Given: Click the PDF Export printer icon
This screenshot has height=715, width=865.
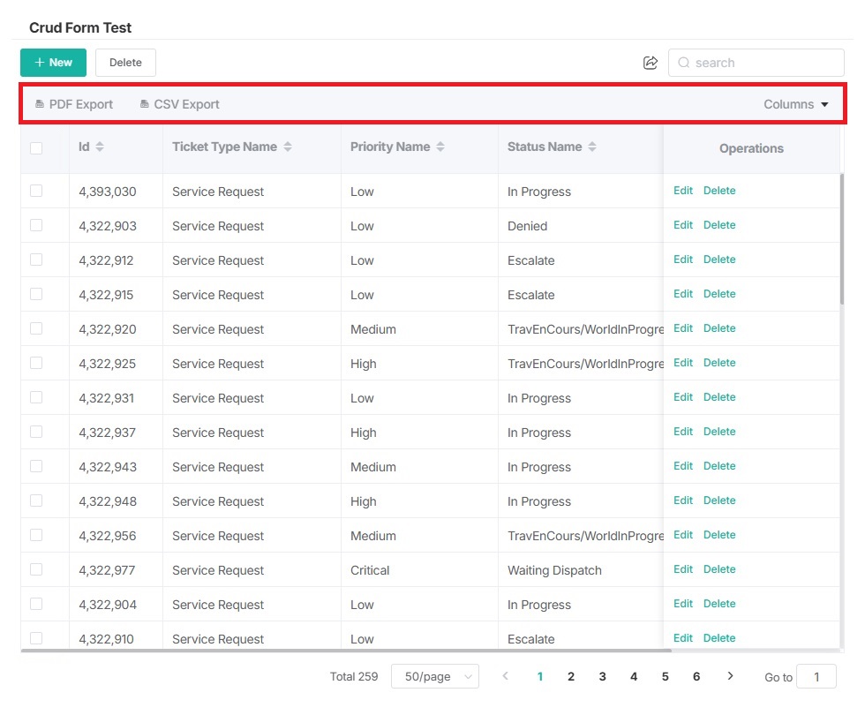Looking at the screenshot, I should [x=40, y=104].
